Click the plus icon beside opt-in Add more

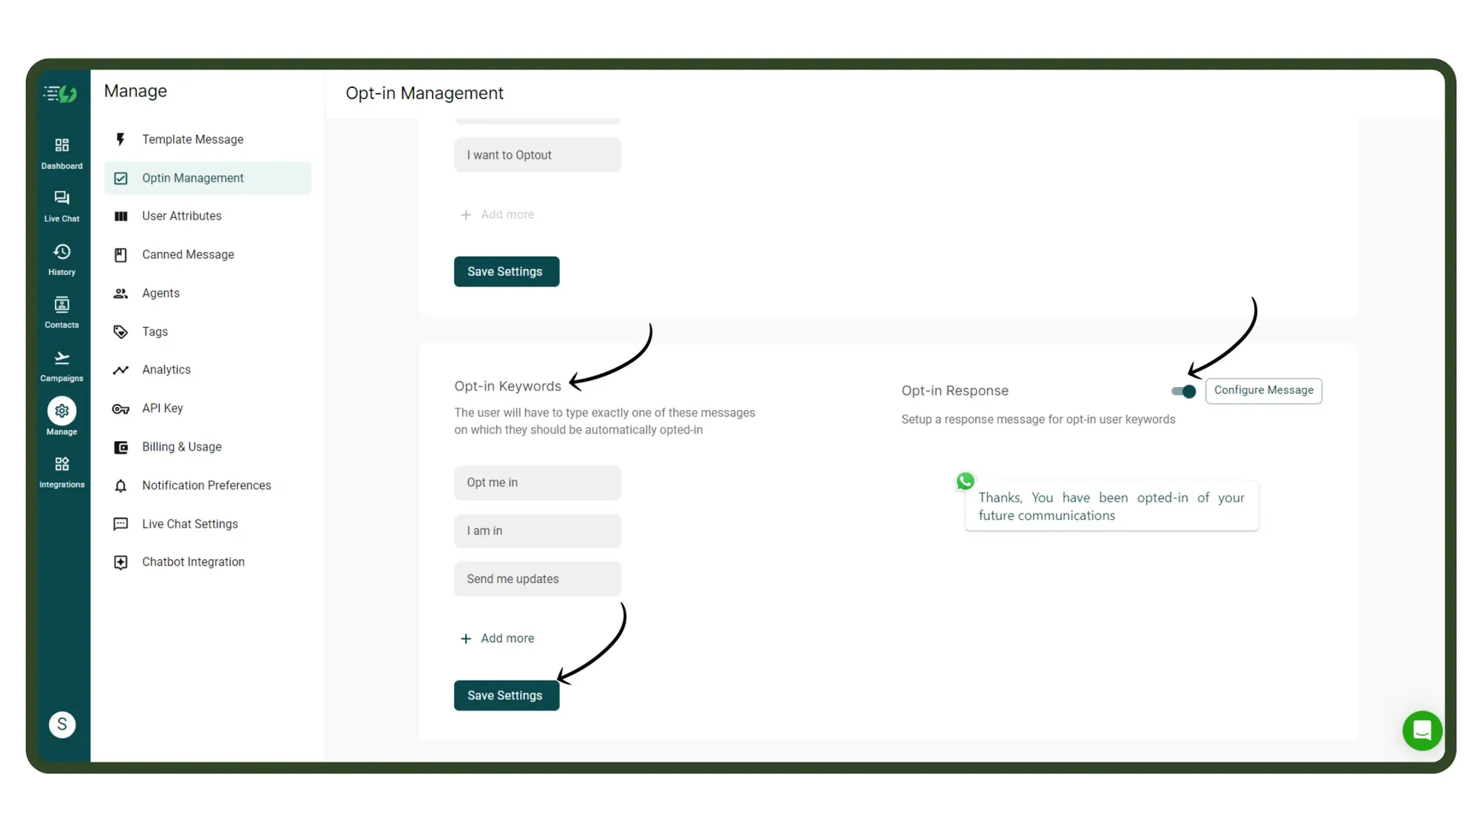coord(466,638)
